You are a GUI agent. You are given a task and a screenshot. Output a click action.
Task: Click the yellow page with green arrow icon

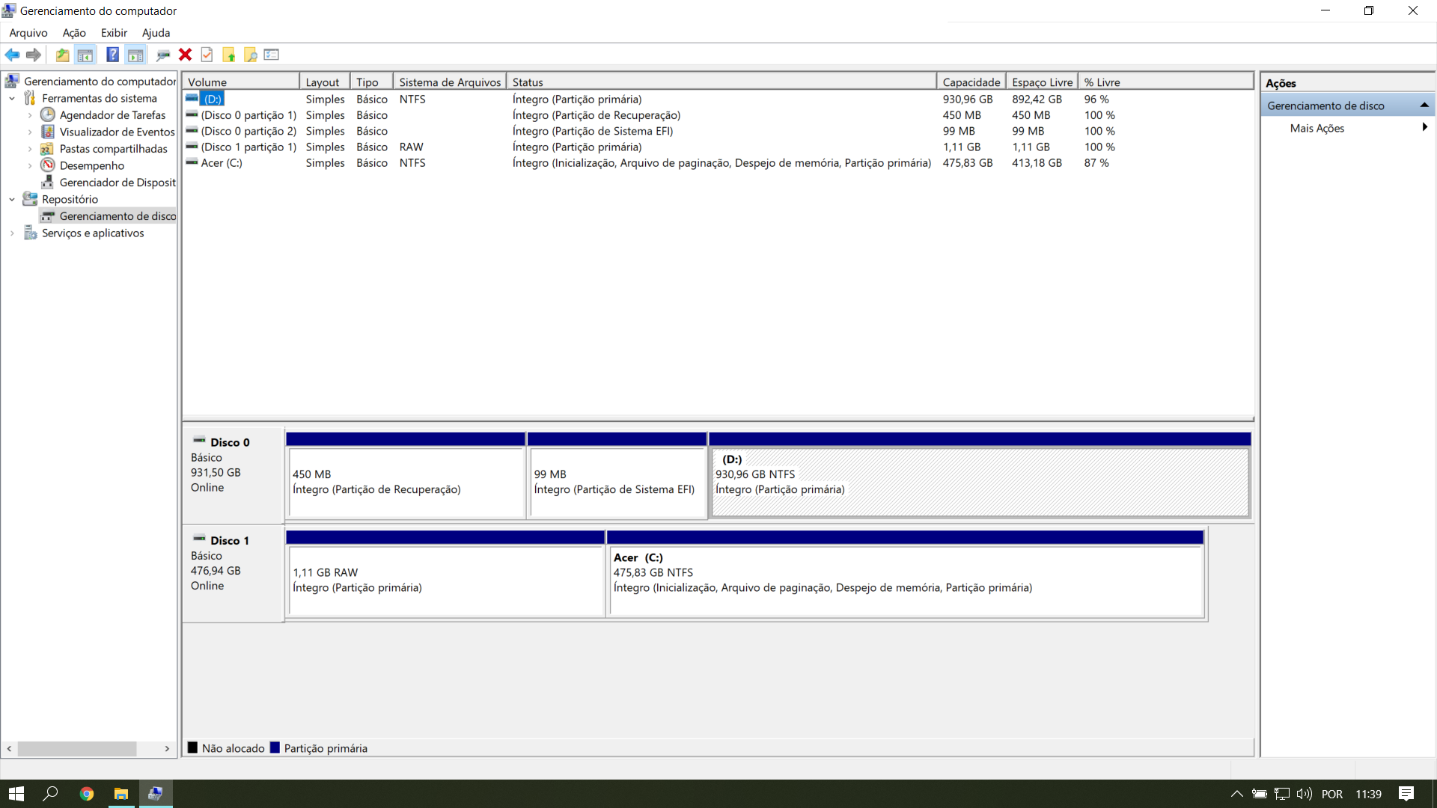(x=229, y=55)
